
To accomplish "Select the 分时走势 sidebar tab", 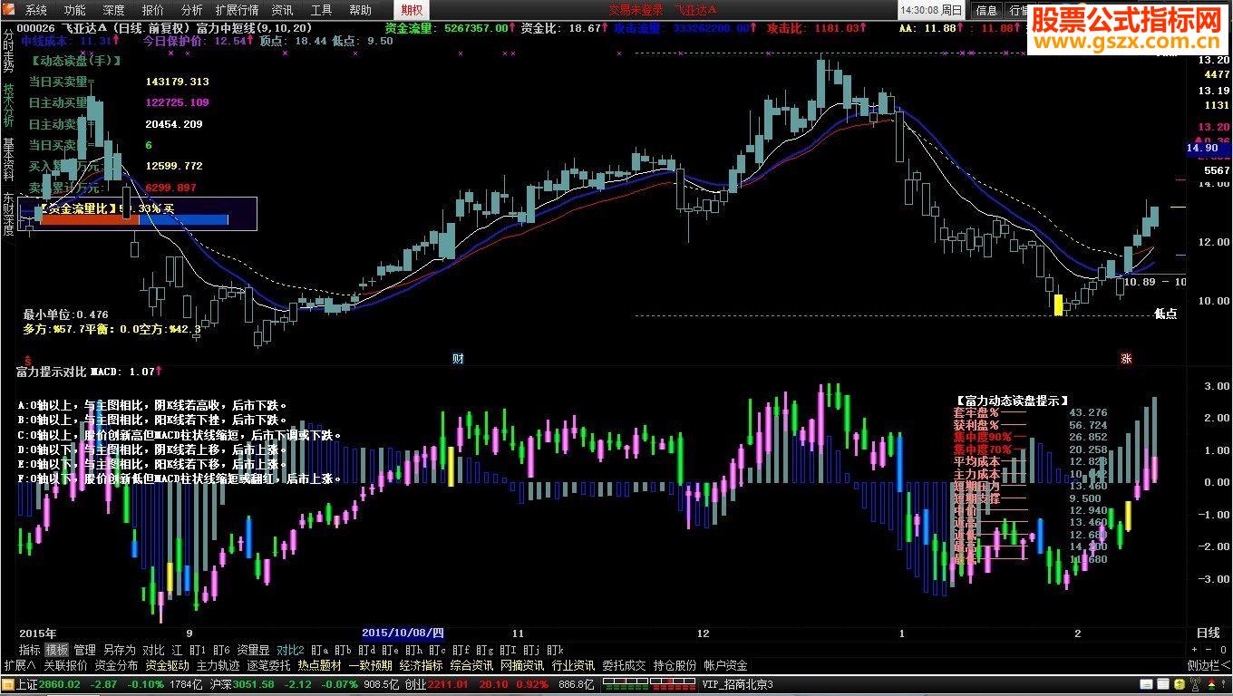I will 8,51.
